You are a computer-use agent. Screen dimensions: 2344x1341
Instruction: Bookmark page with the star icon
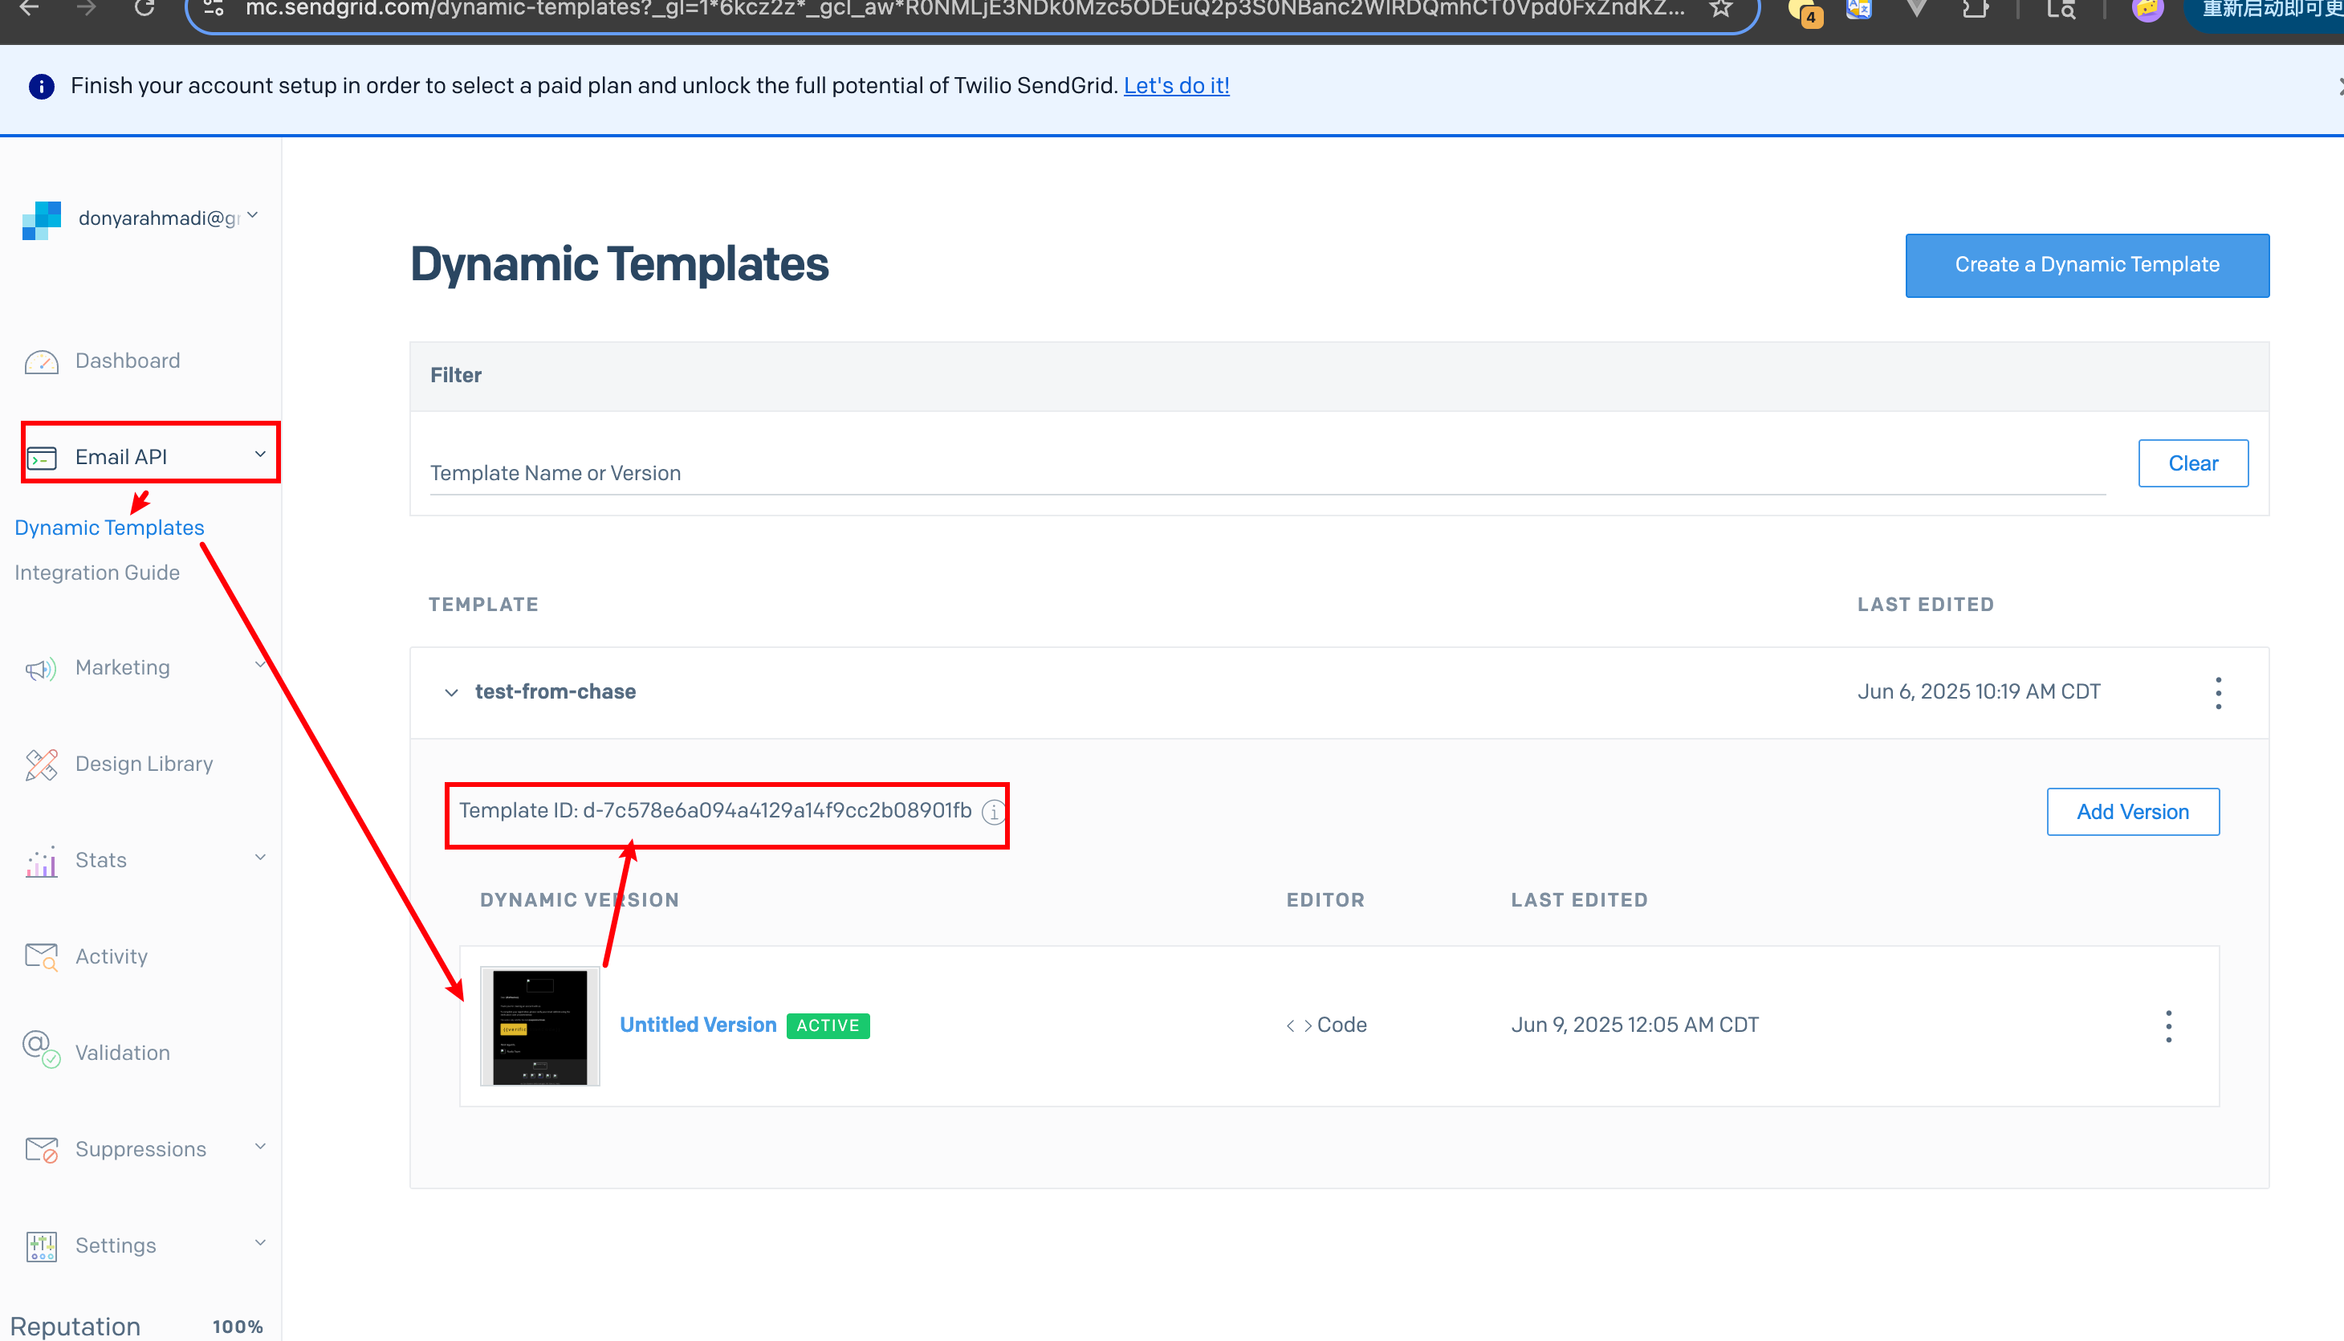click(1721, 9)
